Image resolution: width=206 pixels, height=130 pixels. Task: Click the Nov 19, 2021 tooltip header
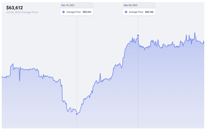(x=77, y=5)
